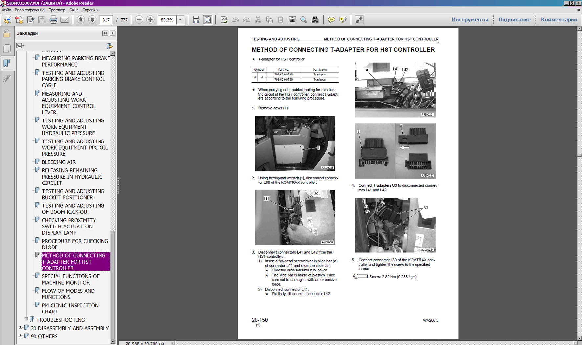
Task: Click the page number input field
Action: point(106,20)
